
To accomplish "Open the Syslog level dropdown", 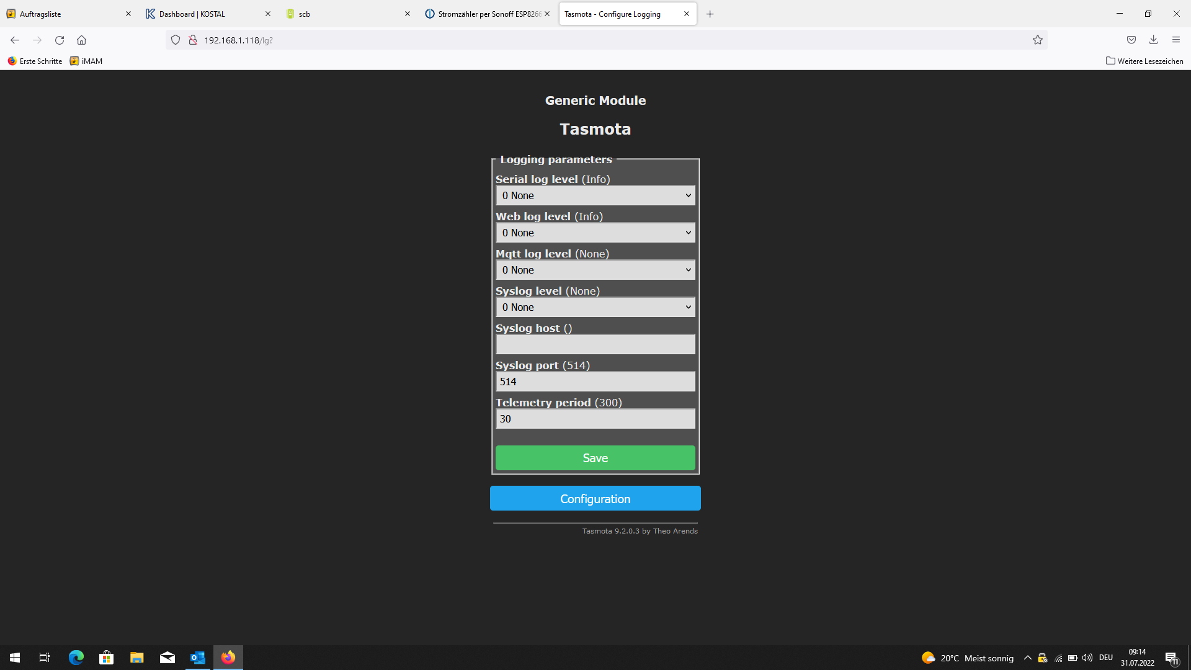I will pyautogui.click(x=595, y=307).
